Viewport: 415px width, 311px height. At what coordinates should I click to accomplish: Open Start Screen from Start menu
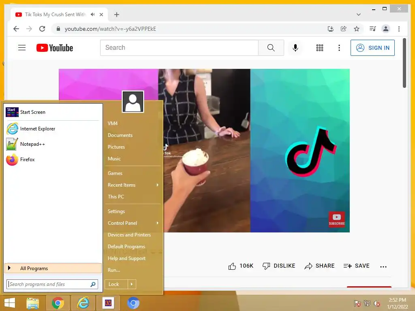53,112
